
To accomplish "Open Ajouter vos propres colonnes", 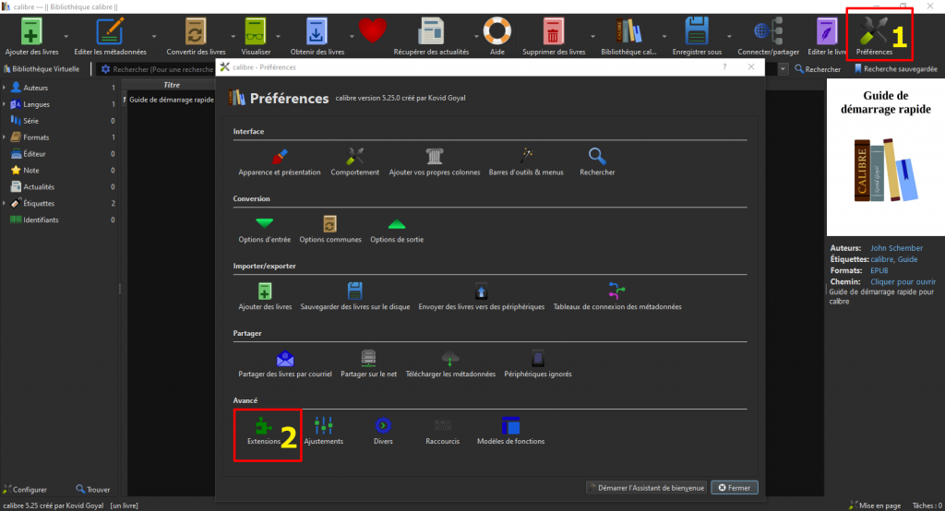I will click(x=434, y=161).
